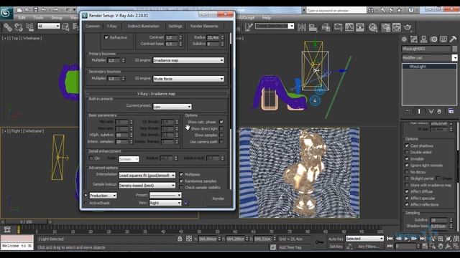Open the Render Elements tab
The width and height of the screenshot is (460, 258).
[204, 26]
